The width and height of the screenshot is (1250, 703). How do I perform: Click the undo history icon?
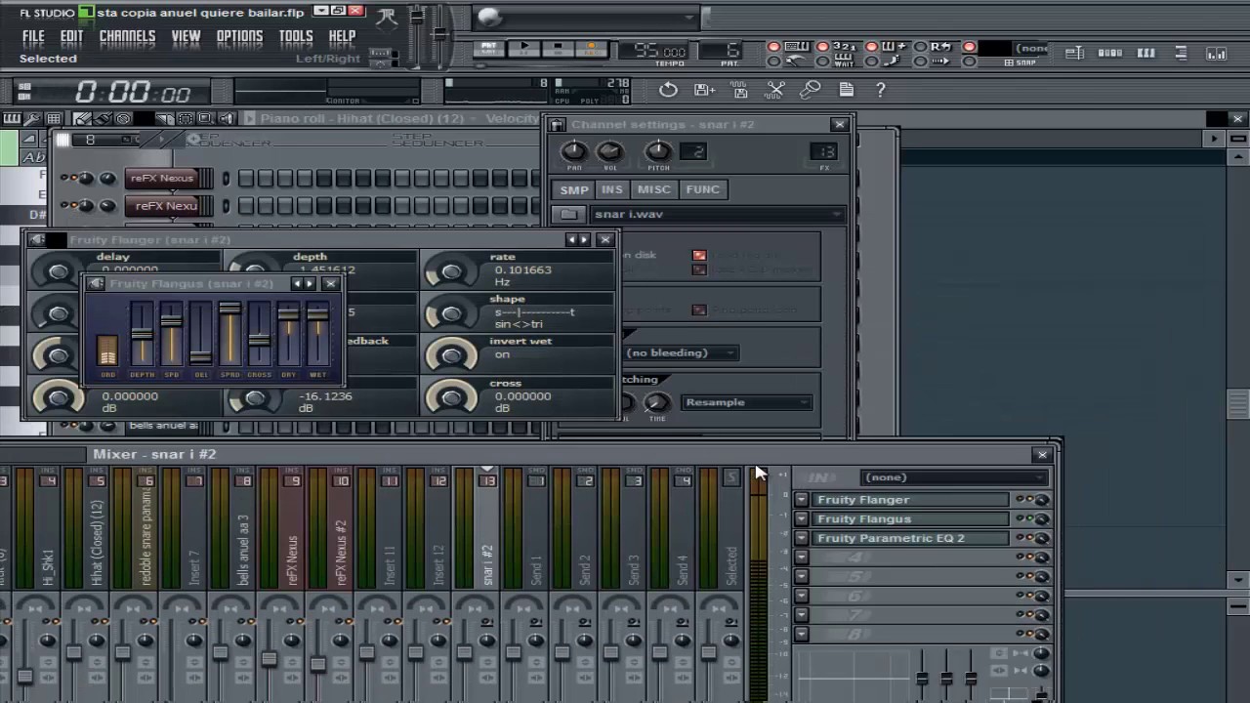[668, 90]
